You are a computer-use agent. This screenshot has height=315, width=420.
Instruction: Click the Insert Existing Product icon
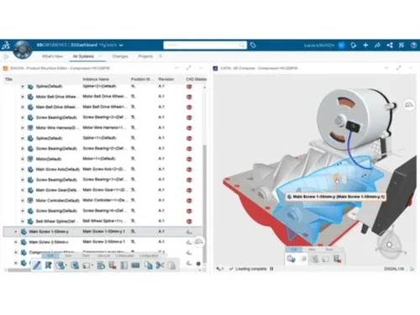[x=60, y=265]
